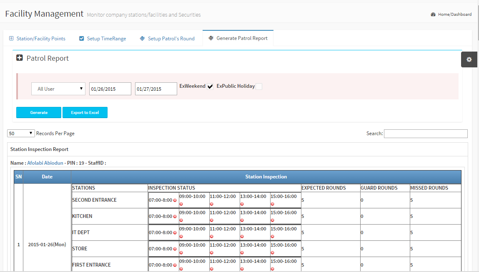
Task: Uncheck the ExWeekend checkbox
Action: pos(210,87)
